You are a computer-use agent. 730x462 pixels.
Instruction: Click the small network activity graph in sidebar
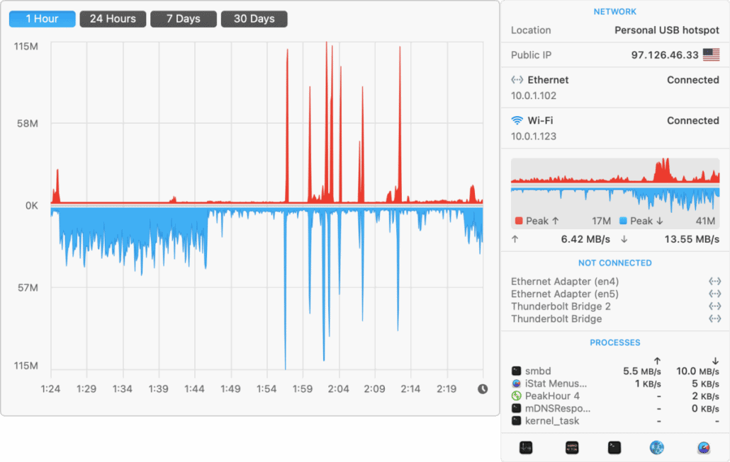(x=615, y=185)
